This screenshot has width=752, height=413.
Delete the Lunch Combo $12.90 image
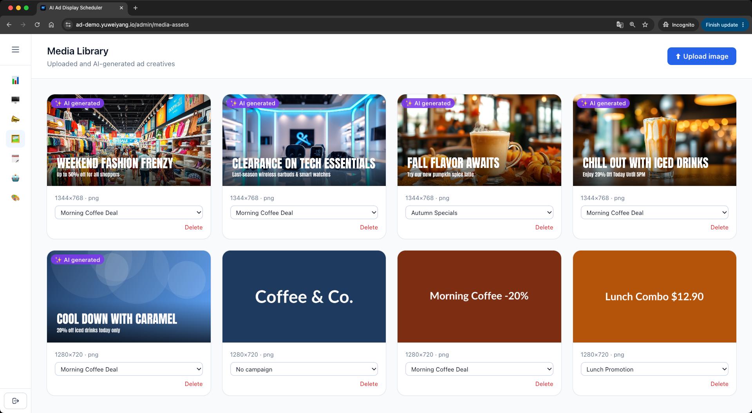[x=719, y=384]
